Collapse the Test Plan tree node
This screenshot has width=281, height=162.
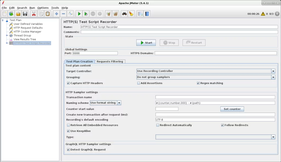coord(3,20)
